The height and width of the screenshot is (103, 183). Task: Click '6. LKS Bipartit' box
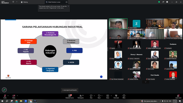(x=29, y=62)
